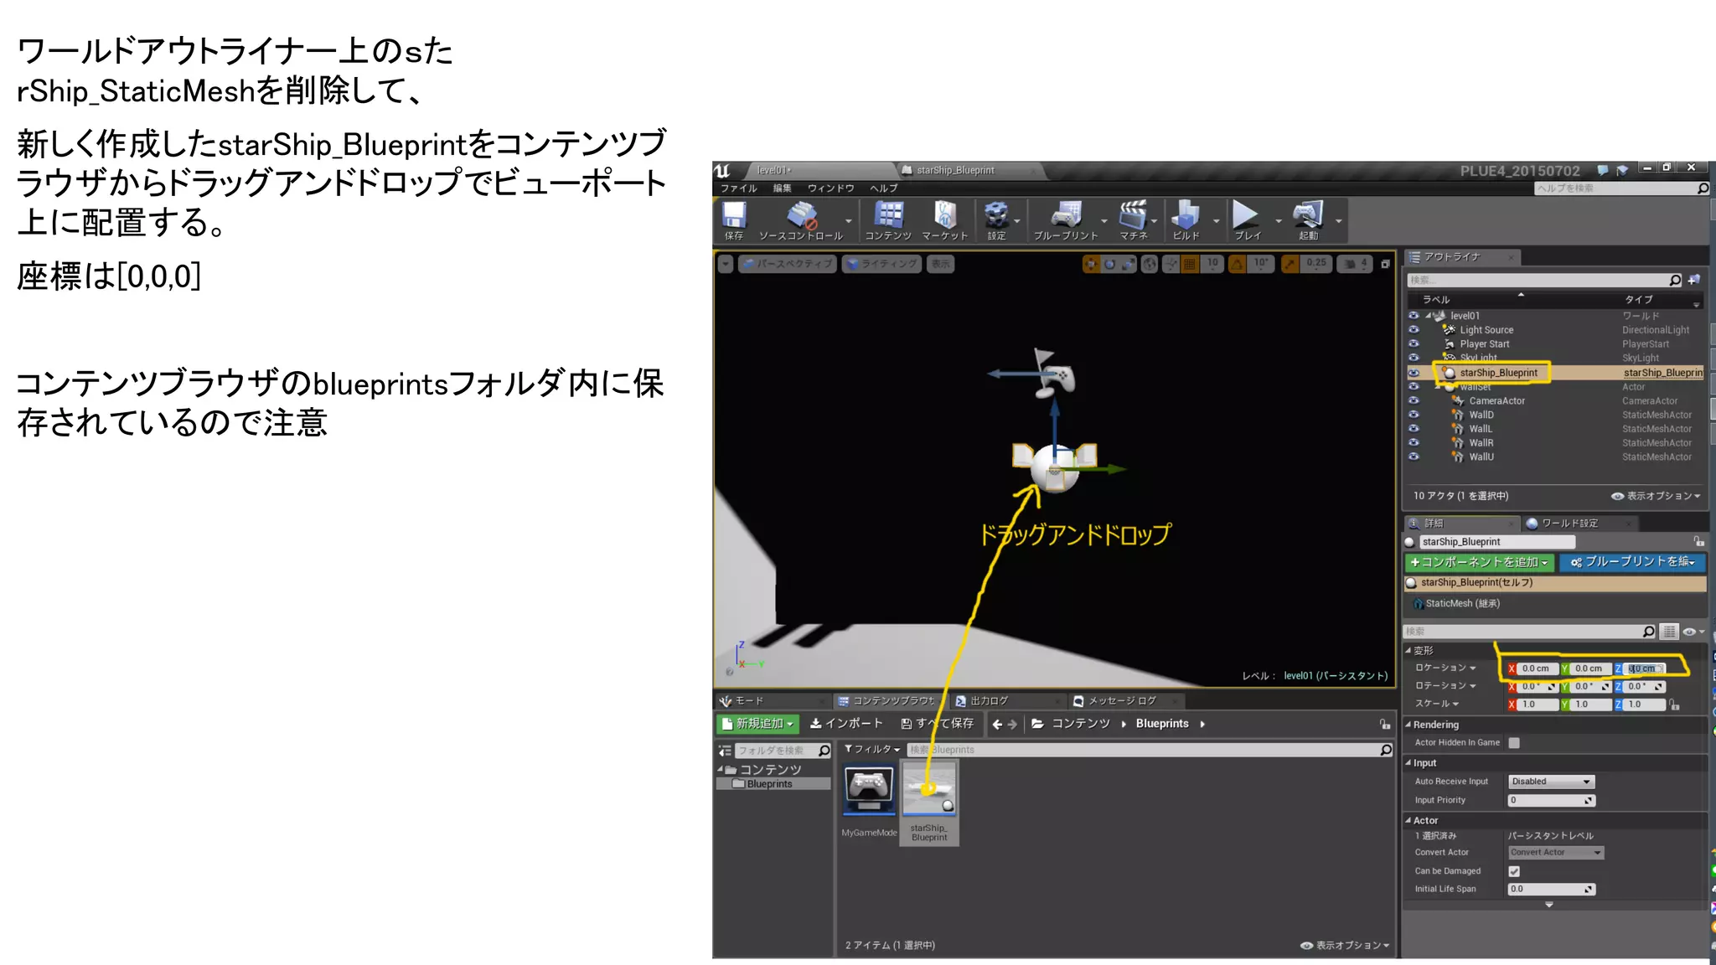Toggle scale snapping in the viewport toolbar
Screen dimensions: 1716x965
[x=1290, y=264]
